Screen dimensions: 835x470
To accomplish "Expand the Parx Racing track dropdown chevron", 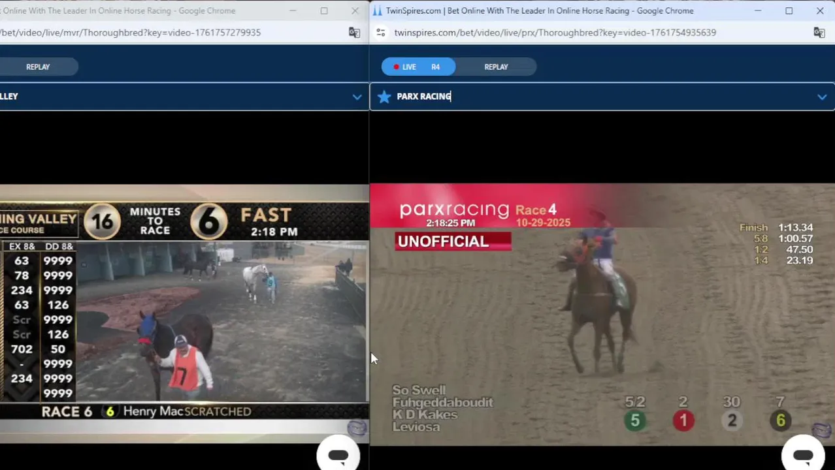I will pyautogui.click(x=822, y=97).
